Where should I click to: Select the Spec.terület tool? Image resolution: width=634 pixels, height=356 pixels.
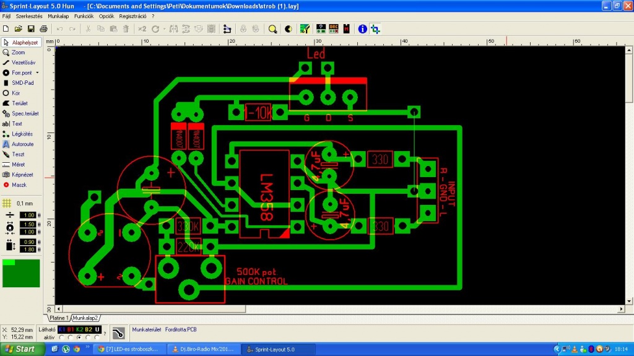pos(22,114)
